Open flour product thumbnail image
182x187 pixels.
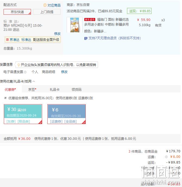(75, 25)
